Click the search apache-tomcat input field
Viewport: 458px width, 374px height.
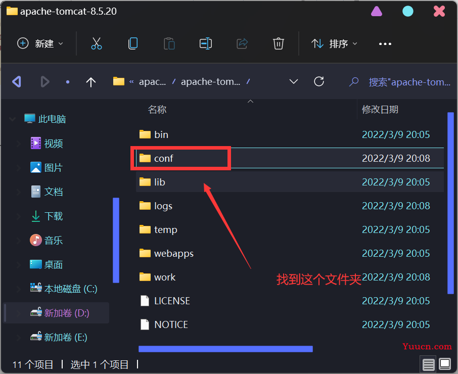pyautogui.click(x=409, y=82)
